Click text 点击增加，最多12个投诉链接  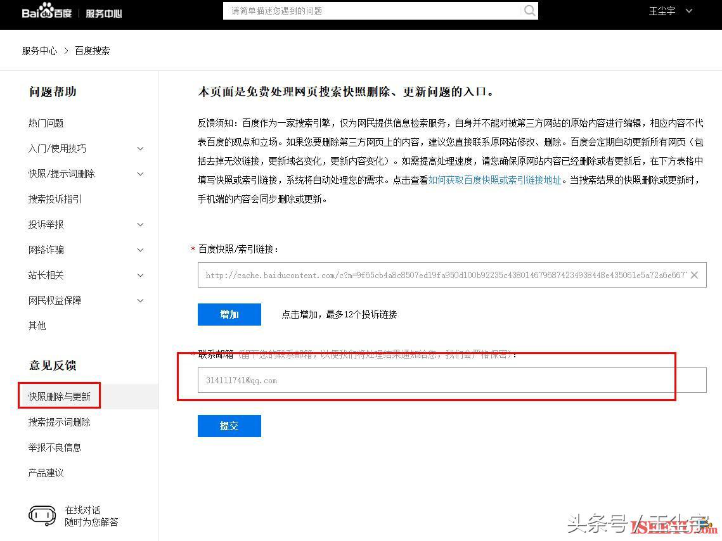339,314
